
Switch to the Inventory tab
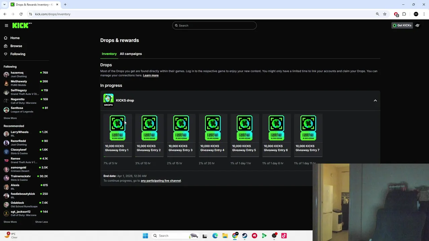pyautogui.click(x=109, y=54)
